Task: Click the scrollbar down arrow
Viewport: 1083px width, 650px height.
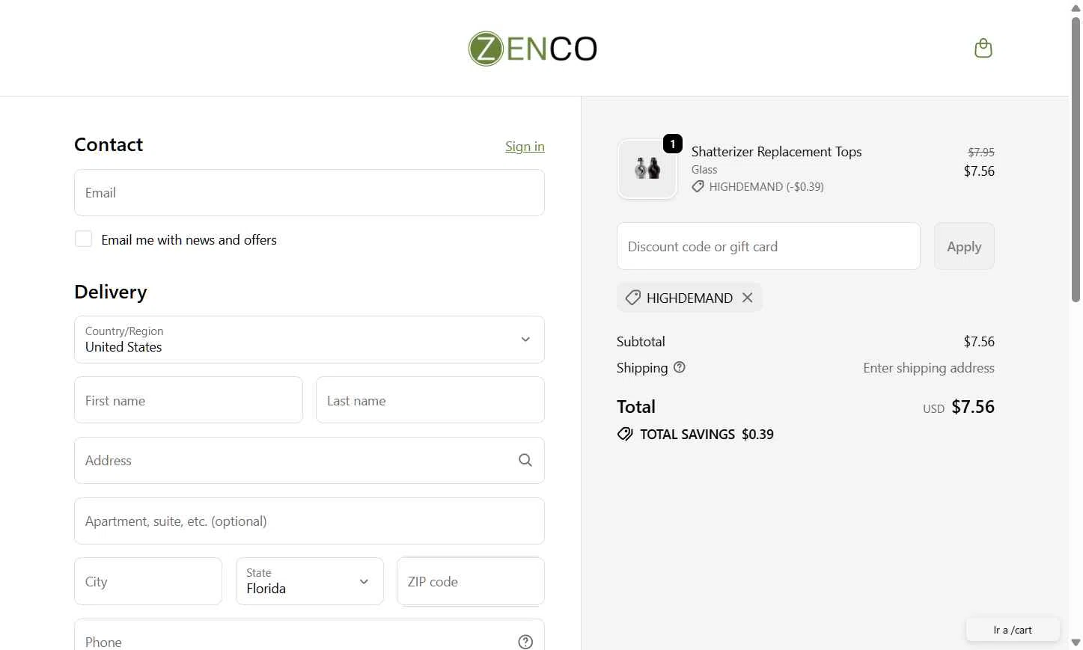Action: [1076, 643]
